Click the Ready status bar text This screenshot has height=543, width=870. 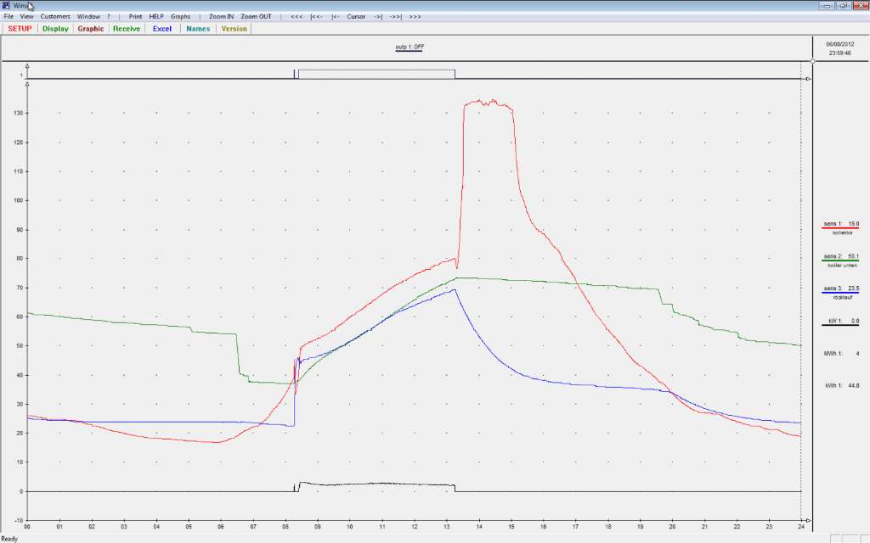click(9, 539)
